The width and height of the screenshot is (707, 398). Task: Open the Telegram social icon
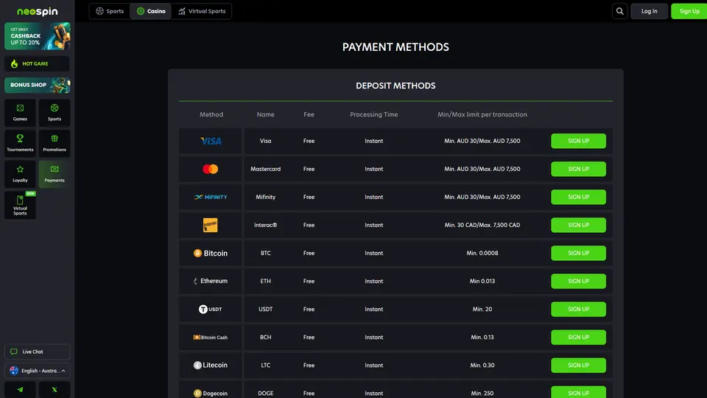[20, 389]
